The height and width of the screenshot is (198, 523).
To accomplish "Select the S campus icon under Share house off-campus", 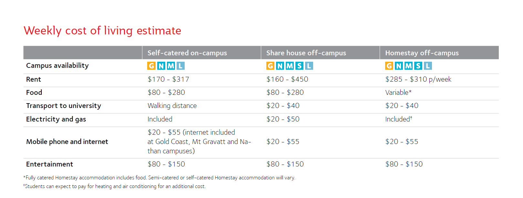I will coord(299,66).
